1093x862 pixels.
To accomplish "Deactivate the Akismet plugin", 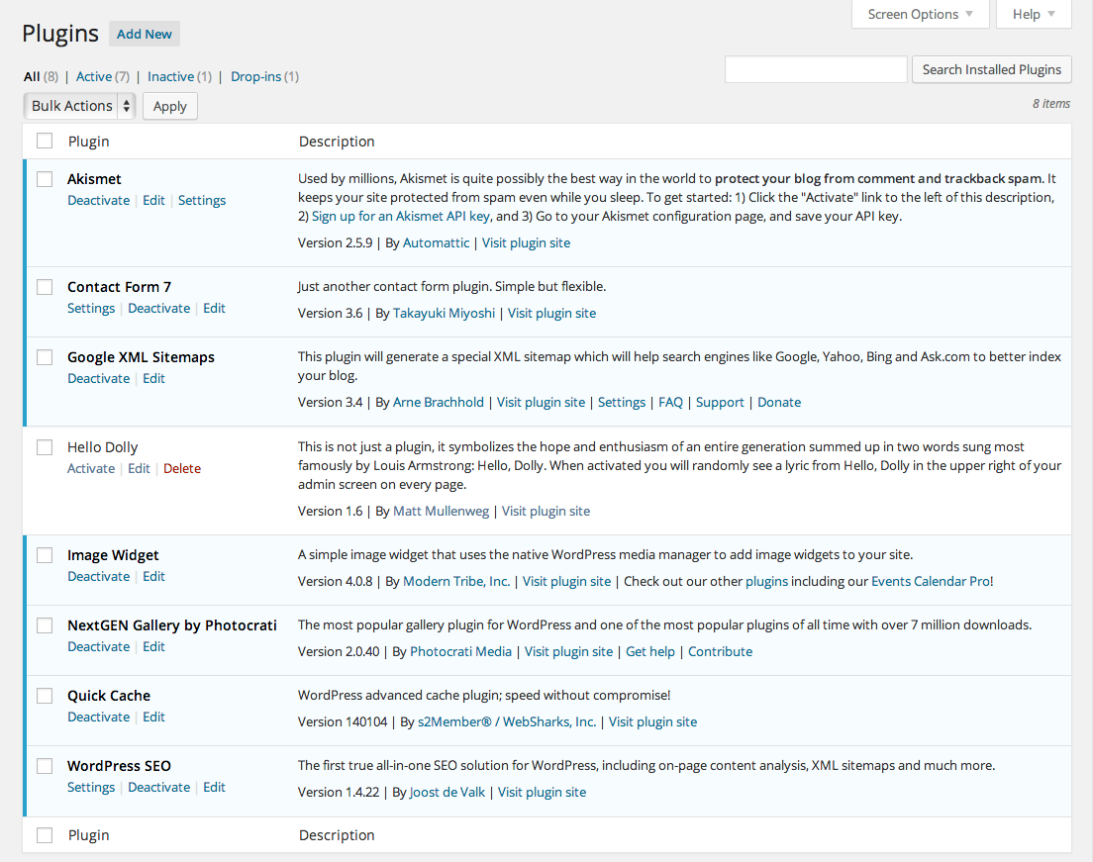I will [98, 200].
